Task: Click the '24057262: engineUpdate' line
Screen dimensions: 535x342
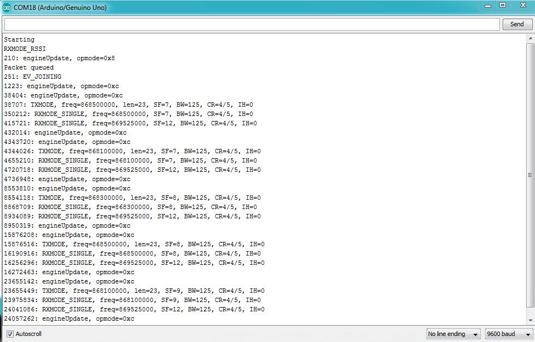Action: click(x=69, y=319)
